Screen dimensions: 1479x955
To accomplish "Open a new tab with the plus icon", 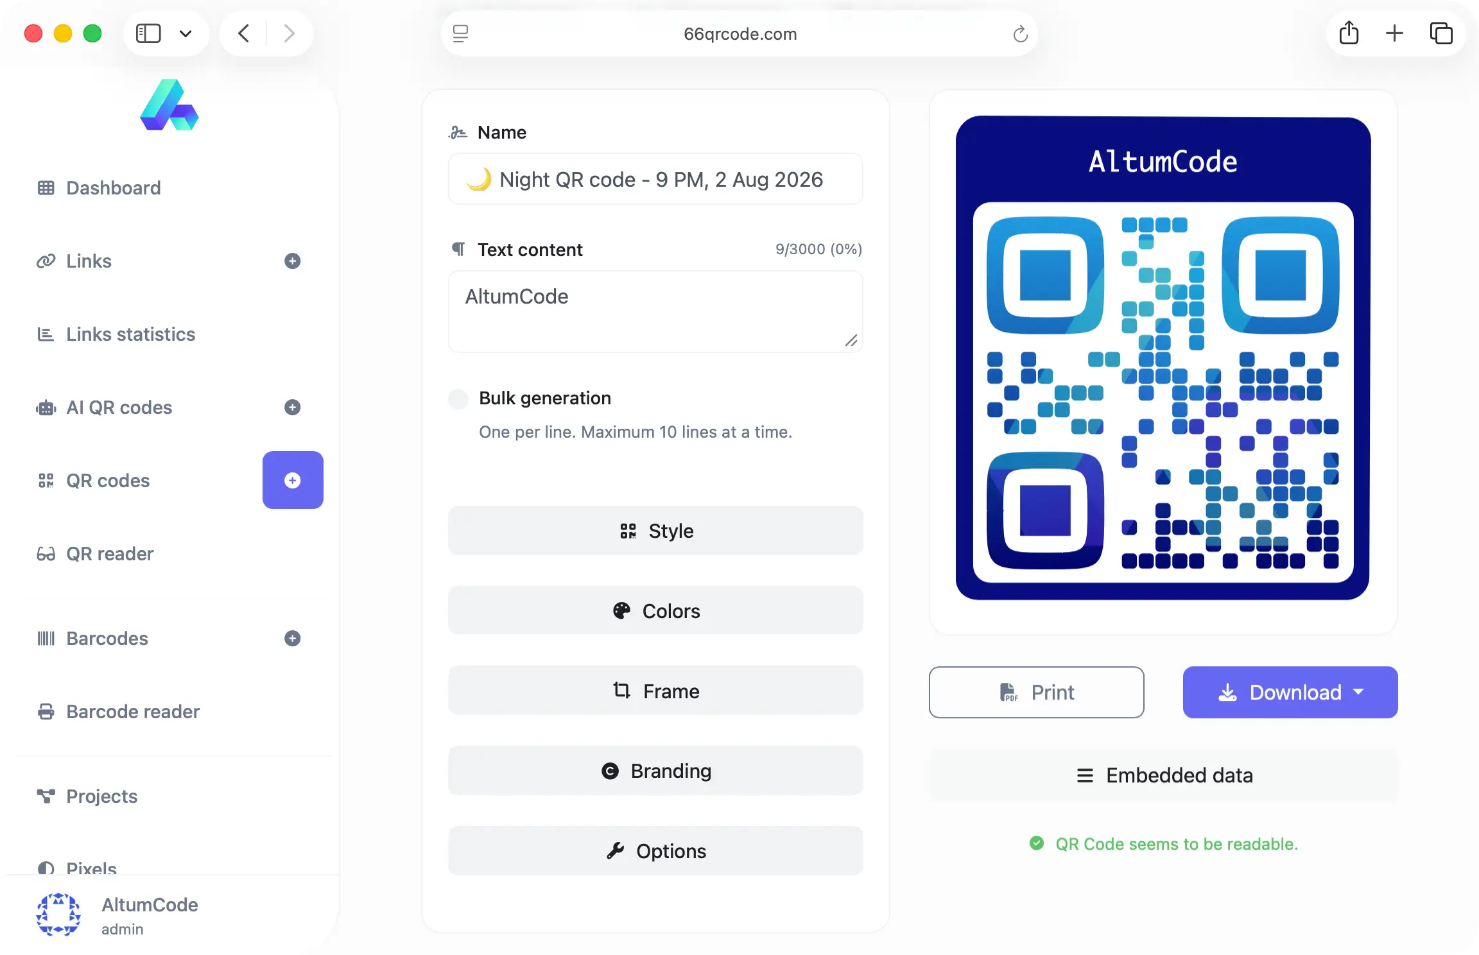I will click(x=1394, y=33).
